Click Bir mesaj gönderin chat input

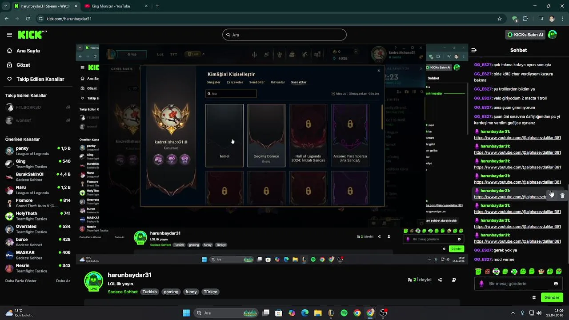tap(518, 284)
